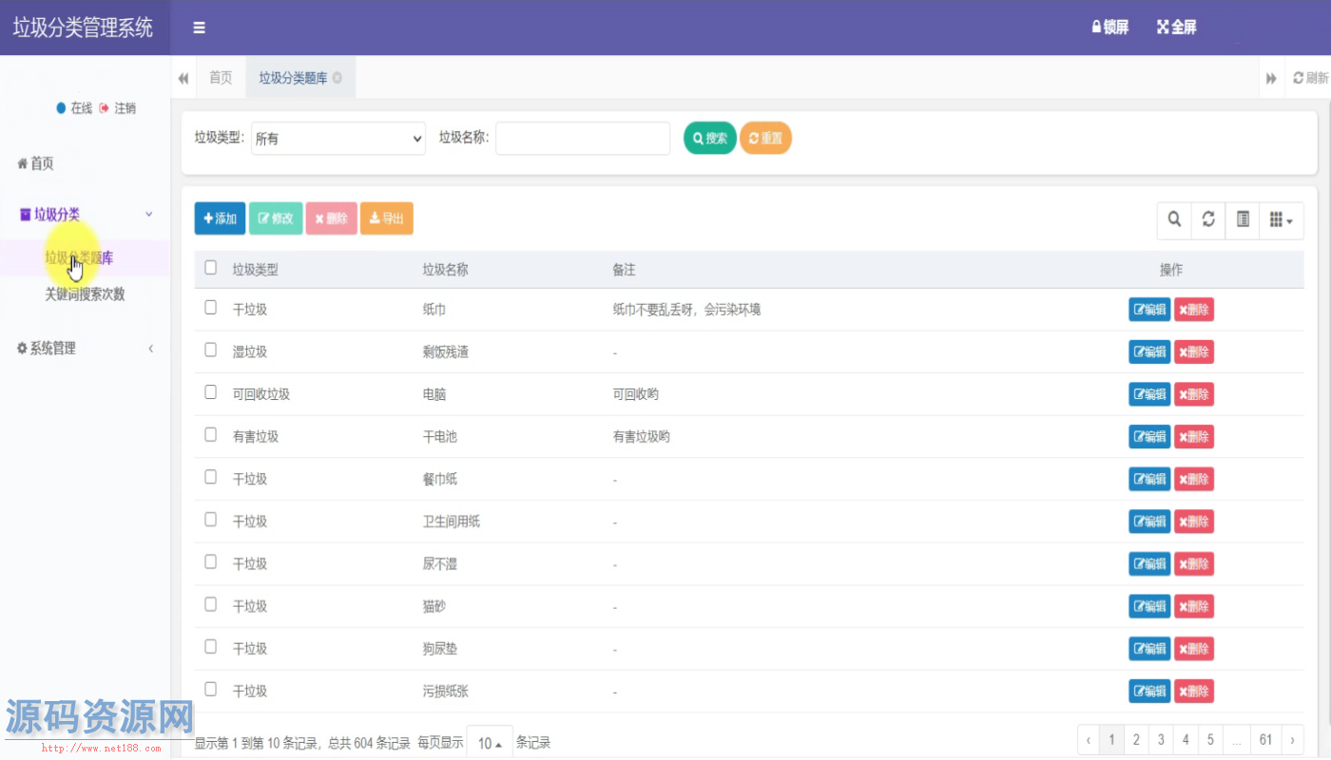Refresh the current tab
The image size is (1331, 760).
coord(1310,79)
